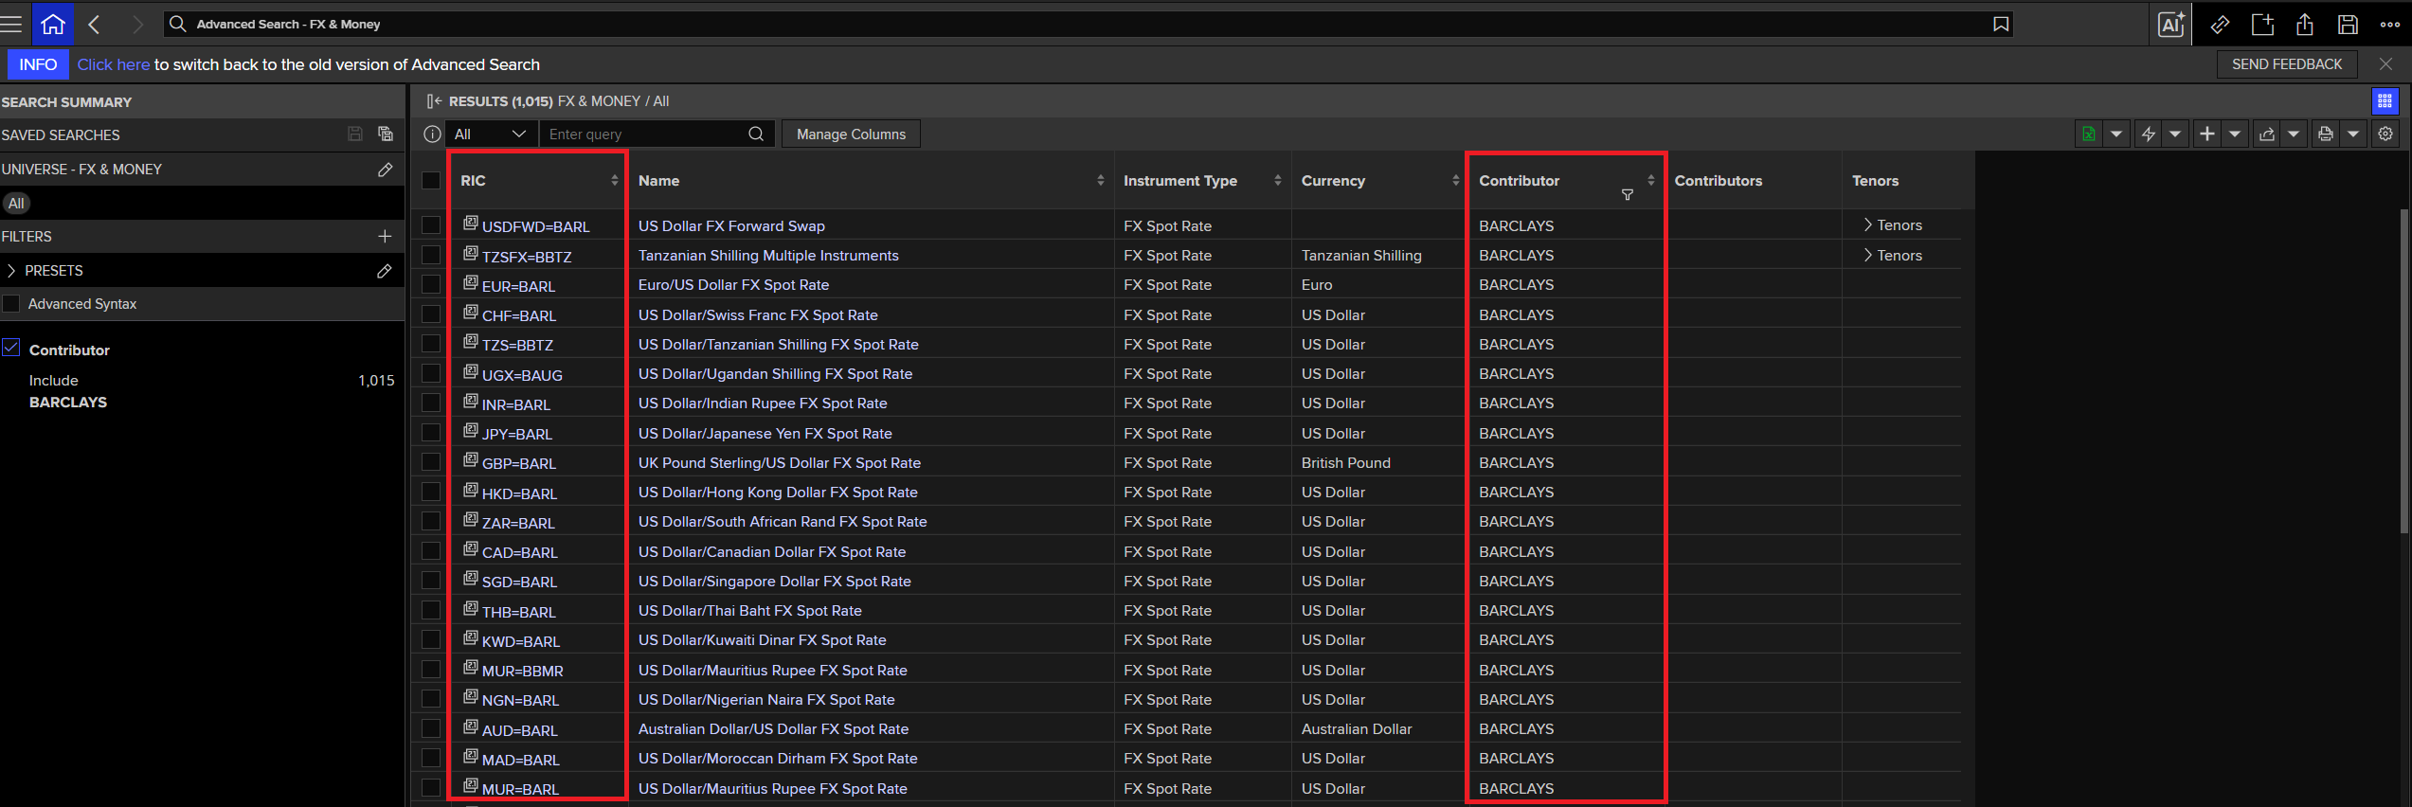Viewport: 2412px width, 807px height.
Task: Go to the Home page
Action: point(53,24)
